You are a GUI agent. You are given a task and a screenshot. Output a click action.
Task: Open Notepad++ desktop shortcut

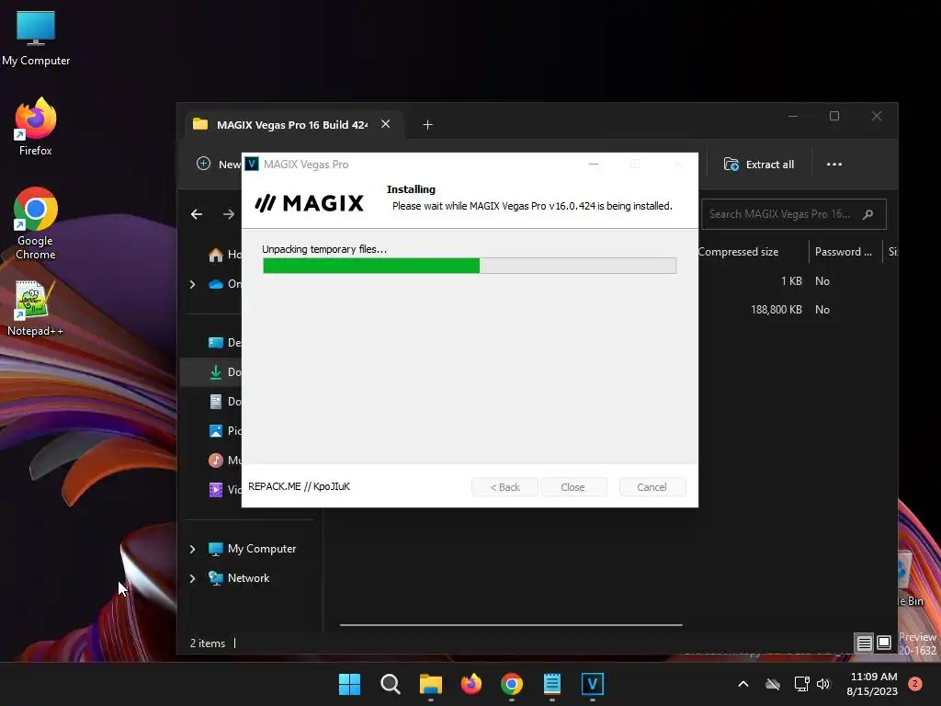36,308
